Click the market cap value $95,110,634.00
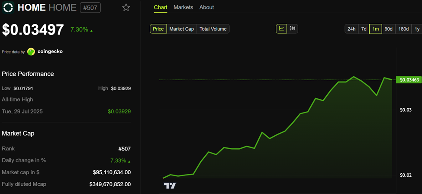The width and height of the screenshot is (422, 194). [x=112, y=172]
